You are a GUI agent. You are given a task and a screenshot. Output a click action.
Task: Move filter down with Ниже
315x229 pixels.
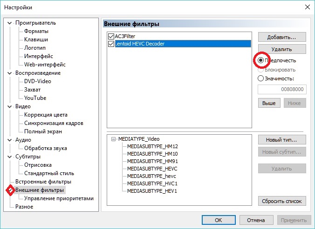[x=295, y=103]
